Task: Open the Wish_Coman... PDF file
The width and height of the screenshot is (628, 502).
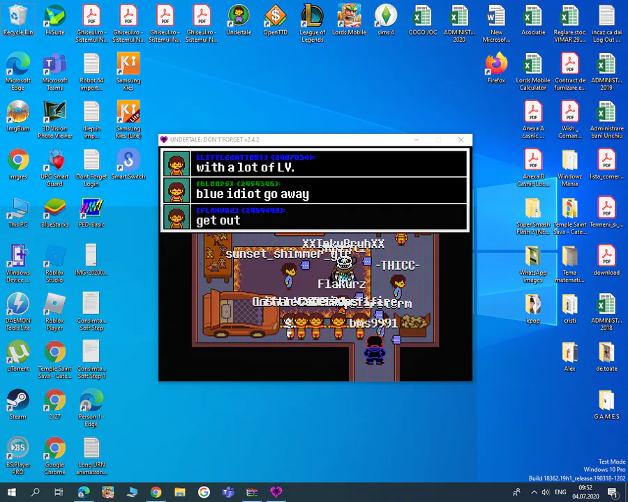Action: (570, 119)
